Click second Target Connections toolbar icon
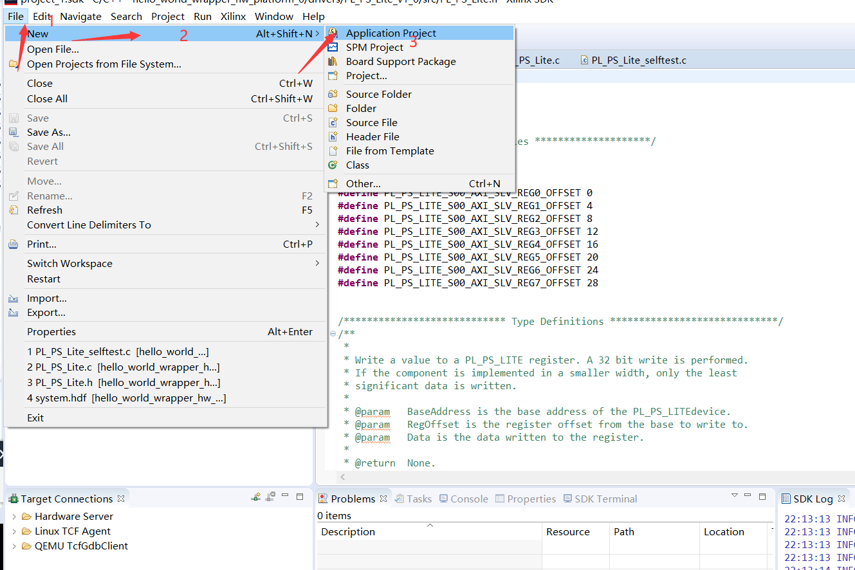This screenshot has width=855, height=570. [271, 497]
